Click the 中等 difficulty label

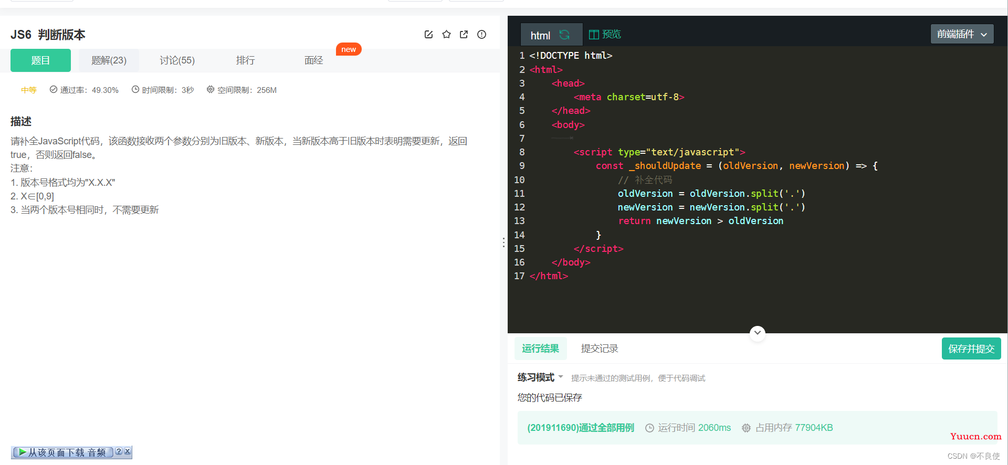point(29,90)
